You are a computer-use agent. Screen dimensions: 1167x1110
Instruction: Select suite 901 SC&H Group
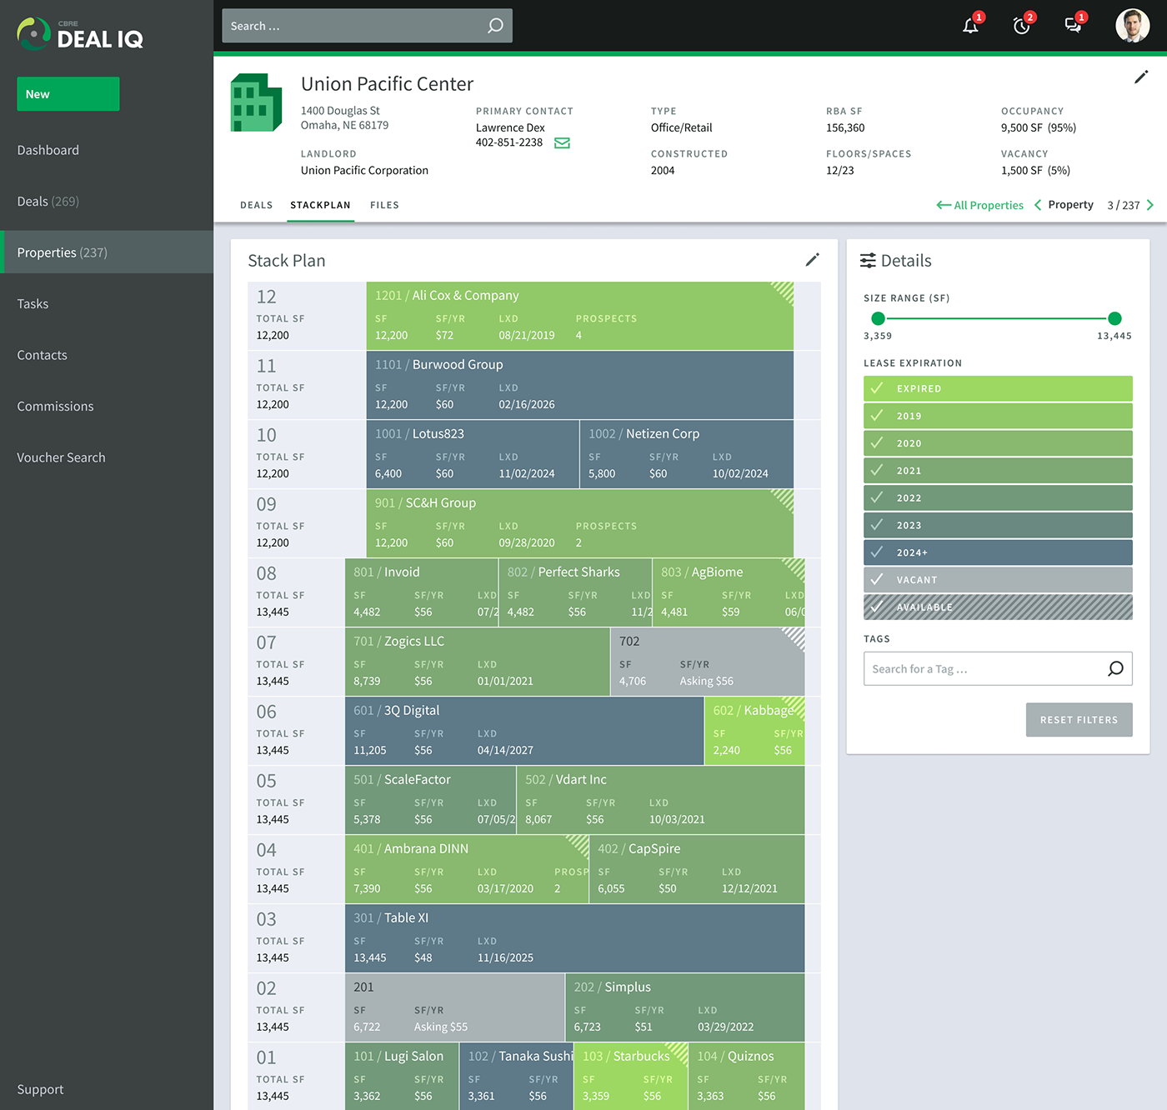[579, 523]
